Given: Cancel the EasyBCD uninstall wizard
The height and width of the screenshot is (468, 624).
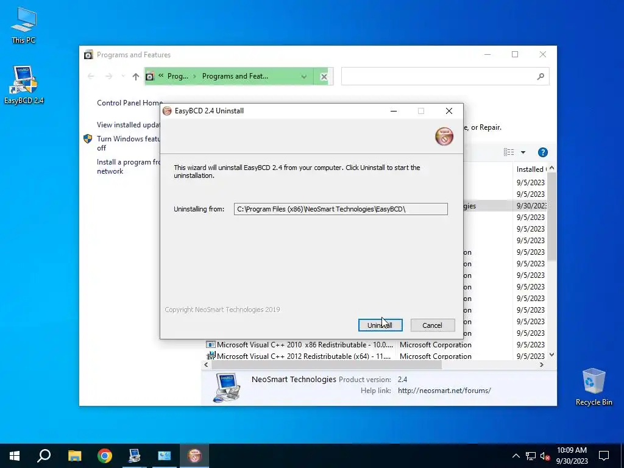Looking at the screenshot, I should pyautogui.click(x=433, y=325).
